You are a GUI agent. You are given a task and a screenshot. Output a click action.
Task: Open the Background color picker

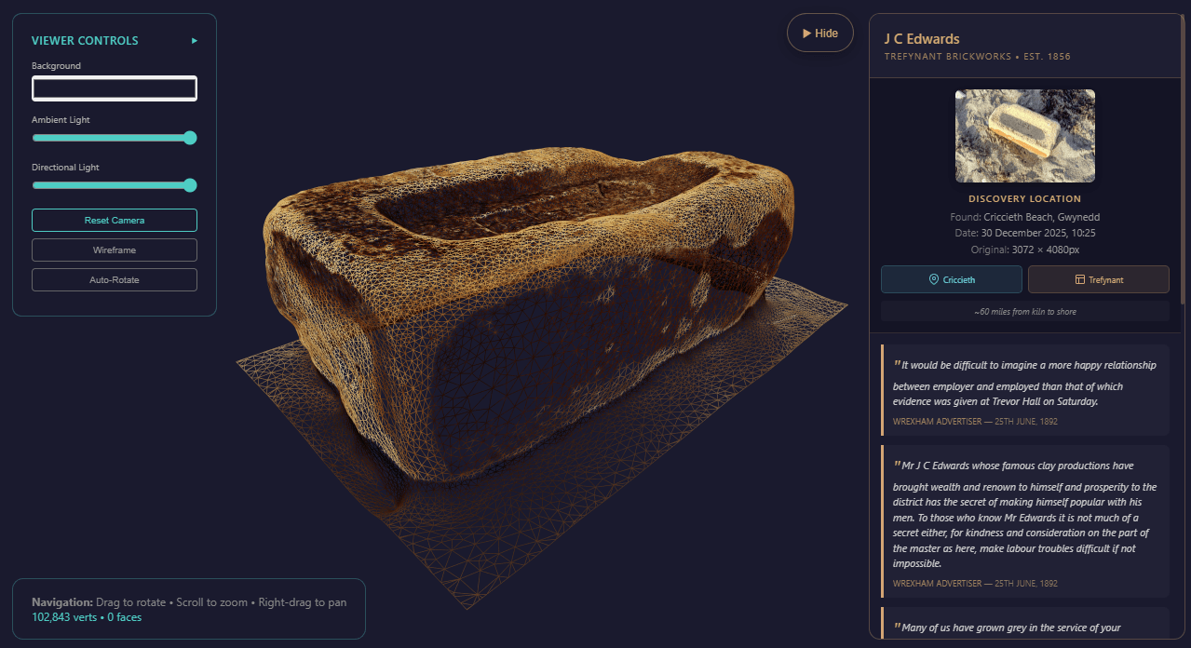pyautogui.click(x=115, y=88)
